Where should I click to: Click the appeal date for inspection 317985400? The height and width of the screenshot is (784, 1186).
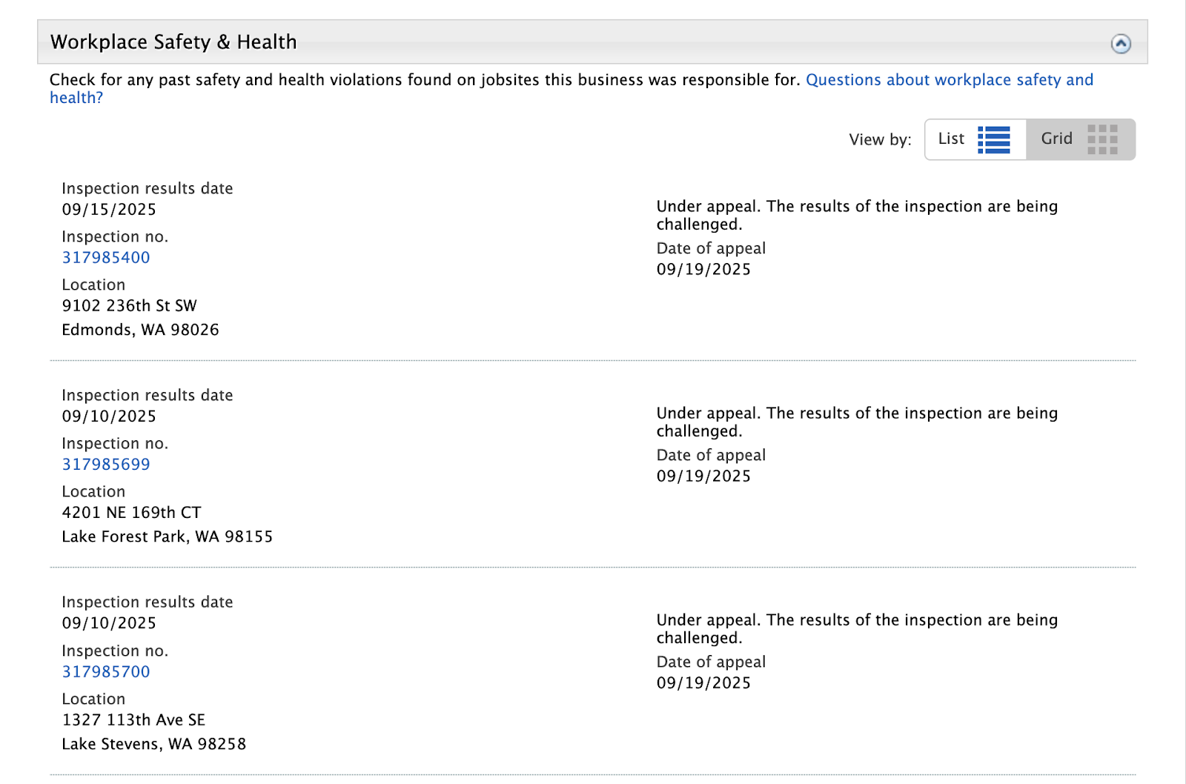(703, 270)
